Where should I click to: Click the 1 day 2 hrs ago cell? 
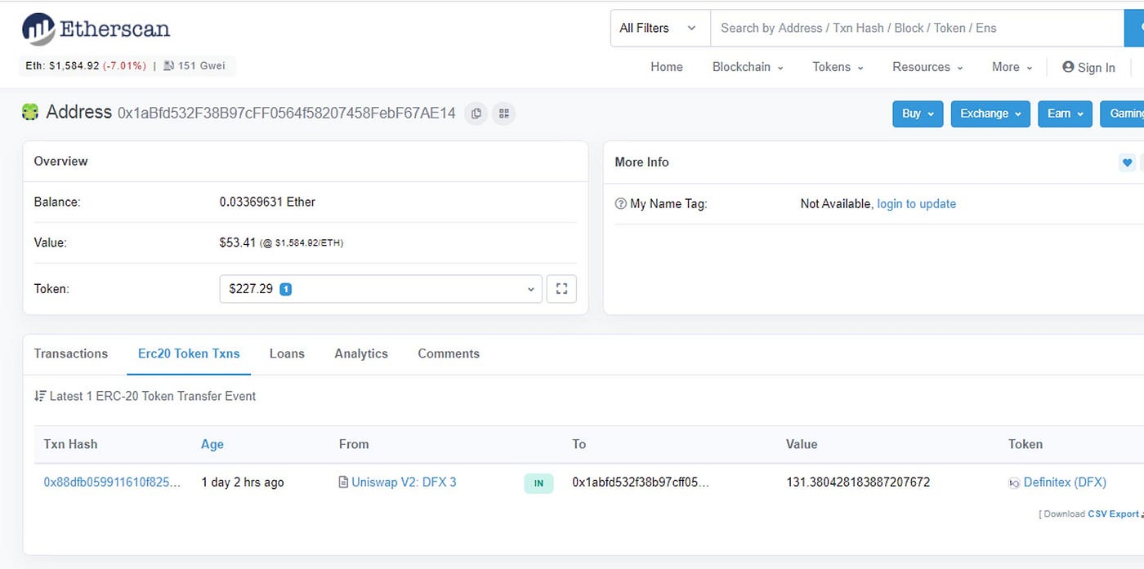coord(243,482)
